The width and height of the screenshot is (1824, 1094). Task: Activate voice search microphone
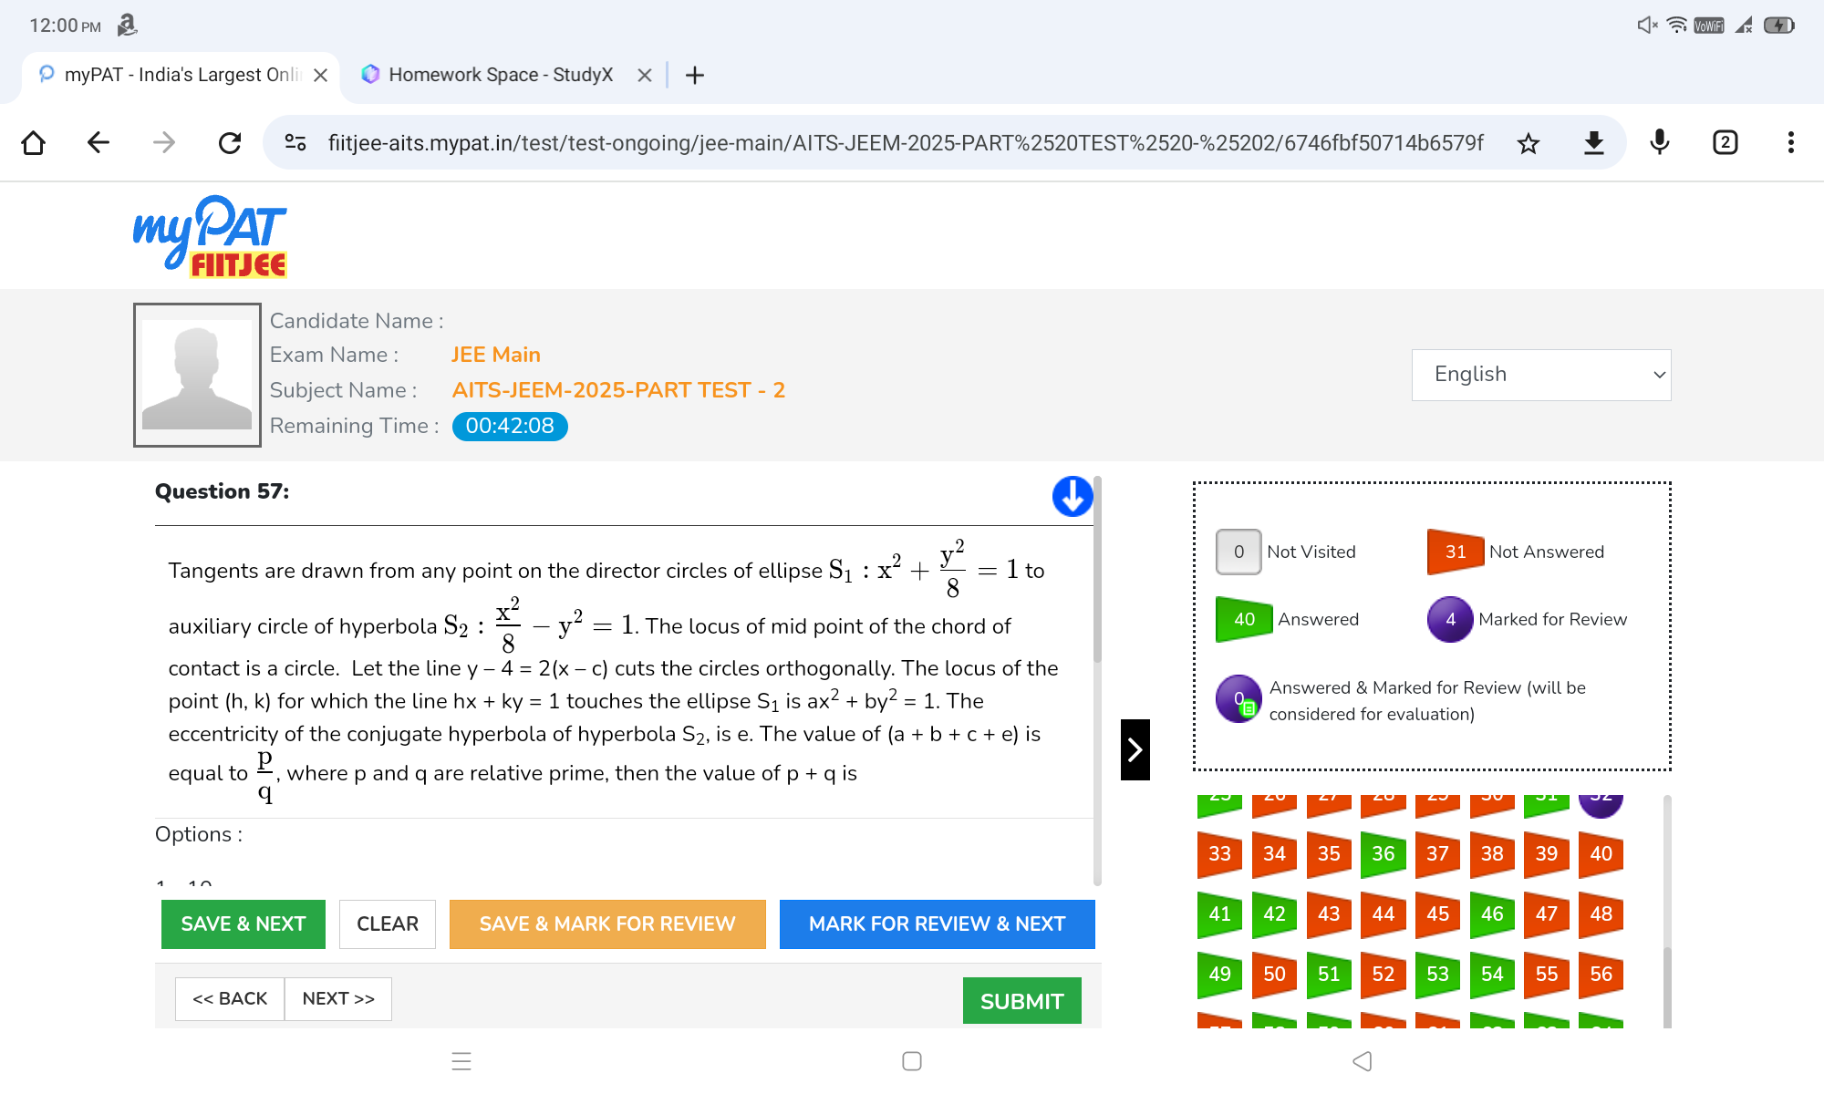[1660, 142]
